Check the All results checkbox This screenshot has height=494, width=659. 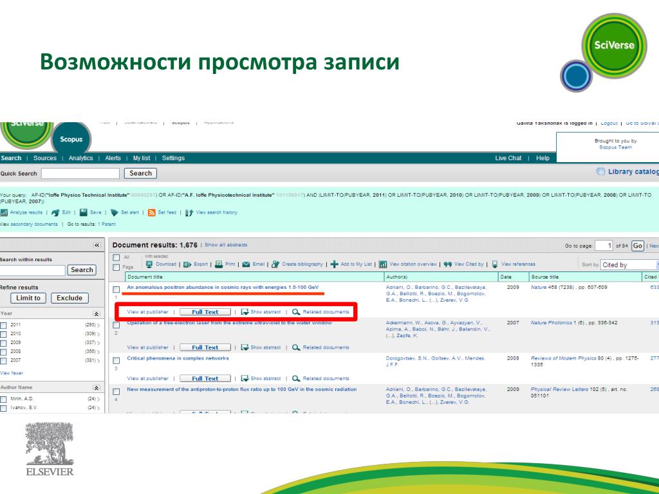click(x=116, y=257)
